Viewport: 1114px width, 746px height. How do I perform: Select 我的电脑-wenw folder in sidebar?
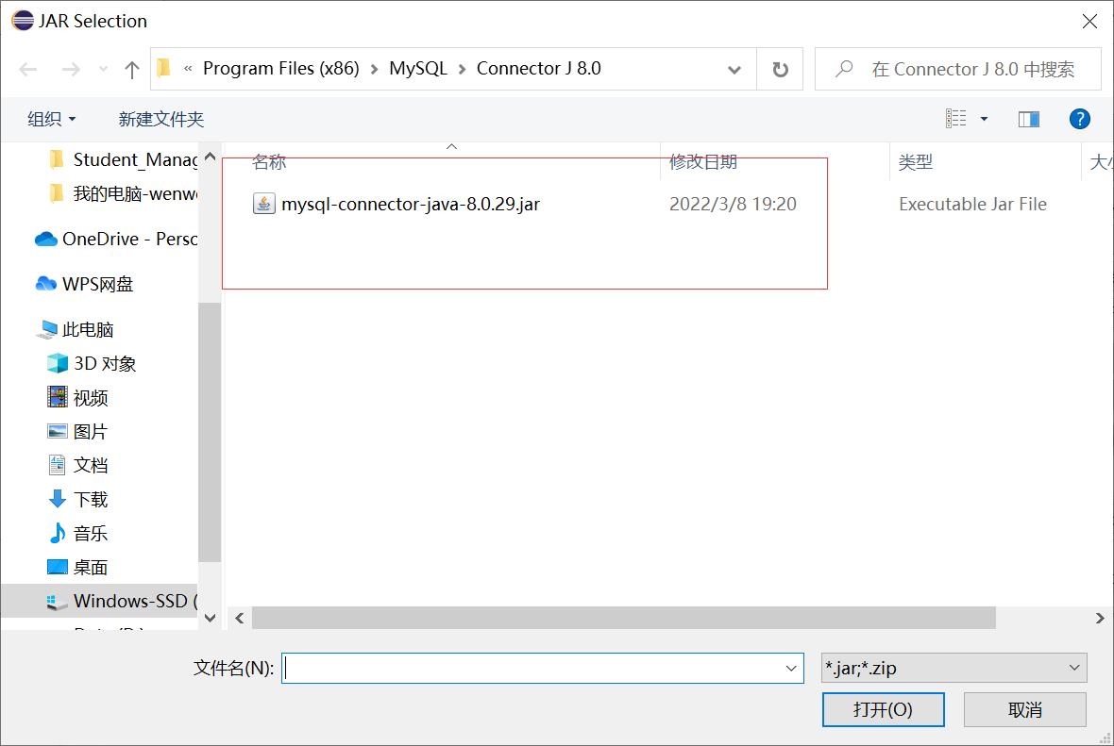tap(123, 193)
